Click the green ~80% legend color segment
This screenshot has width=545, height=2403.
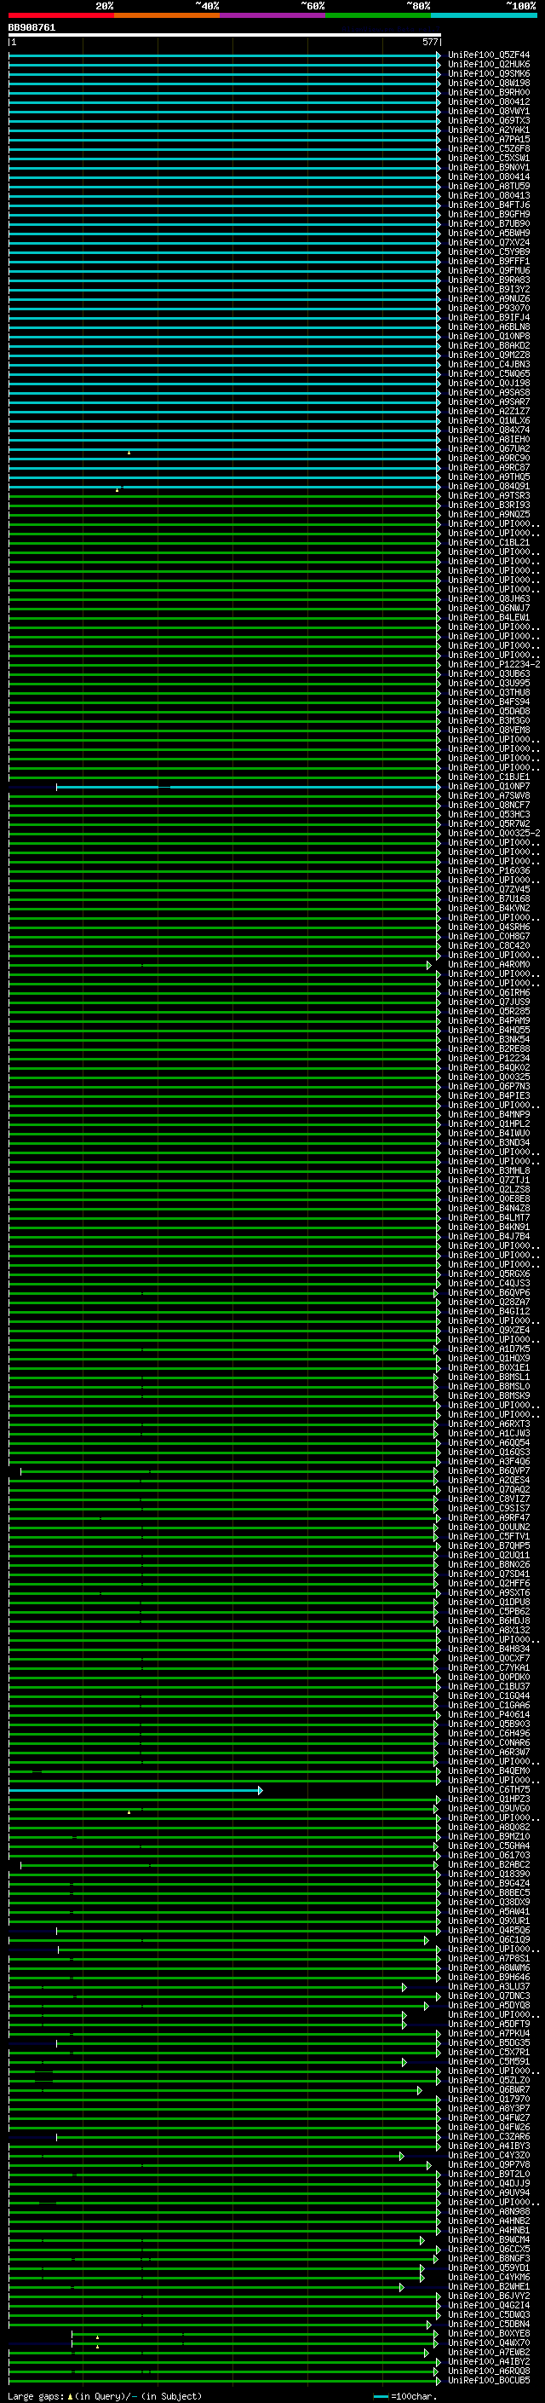click(378, 15)
